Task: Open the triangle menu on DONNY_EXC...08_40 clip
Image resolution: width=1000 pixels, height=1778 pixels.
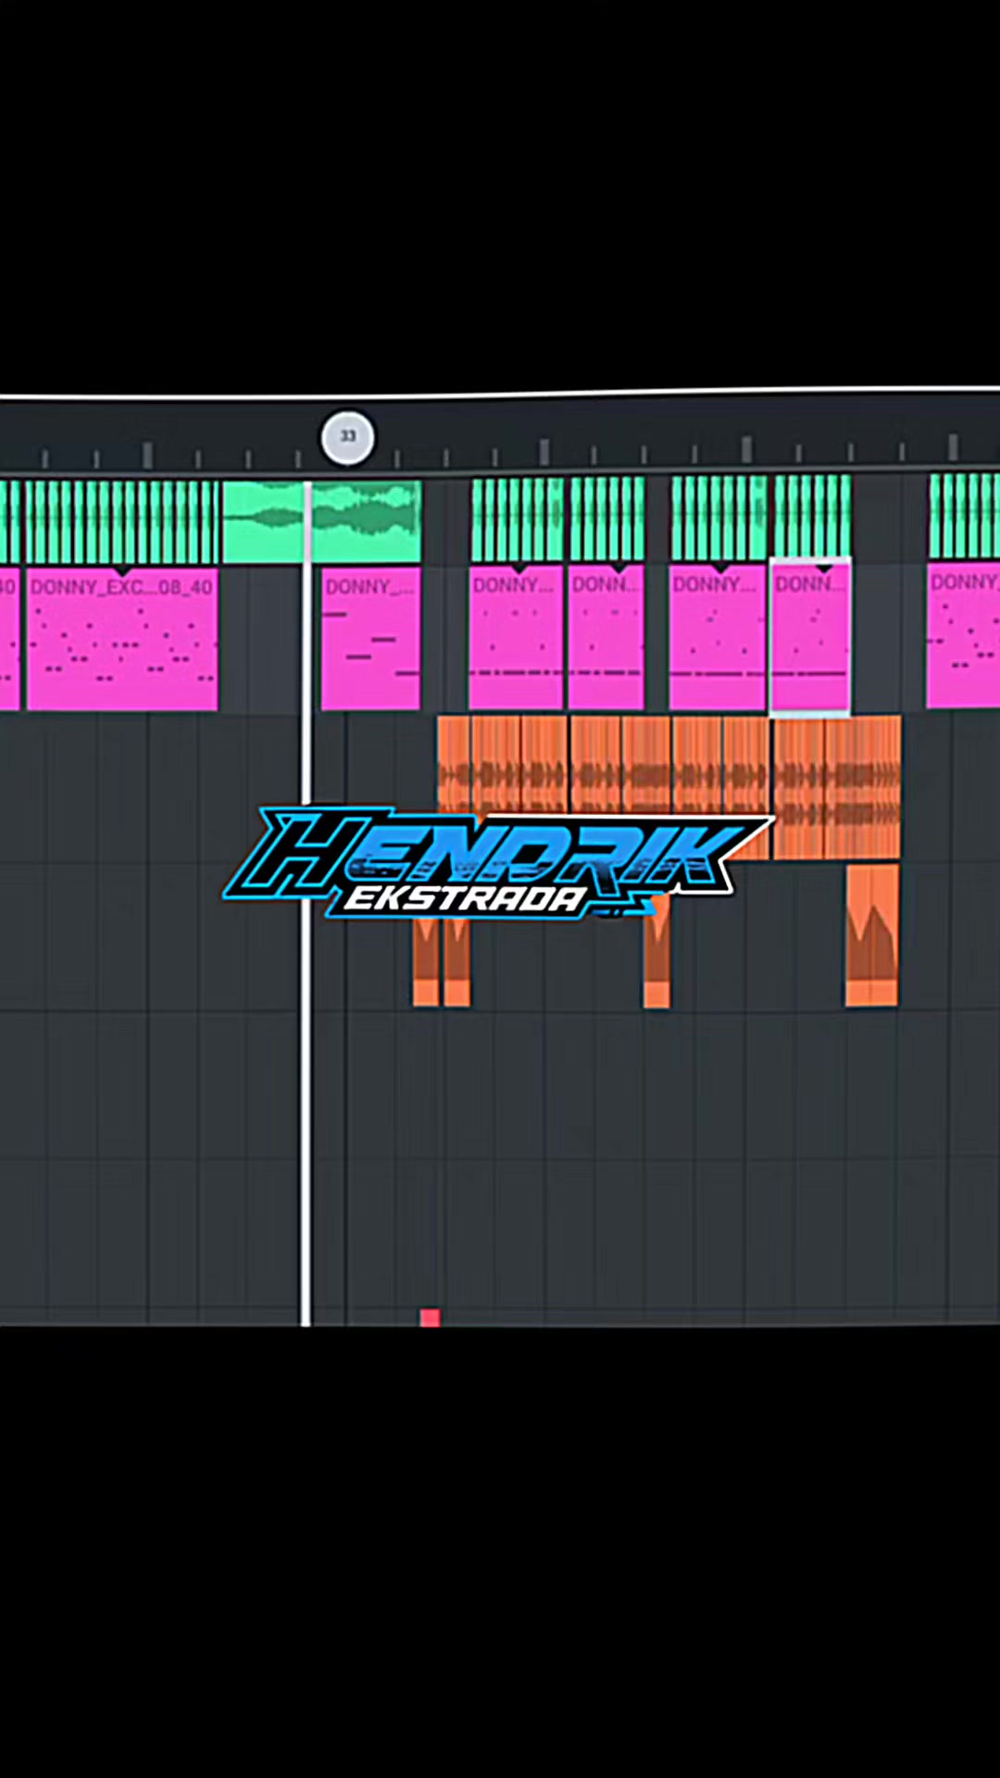Action: coord(123,570)
